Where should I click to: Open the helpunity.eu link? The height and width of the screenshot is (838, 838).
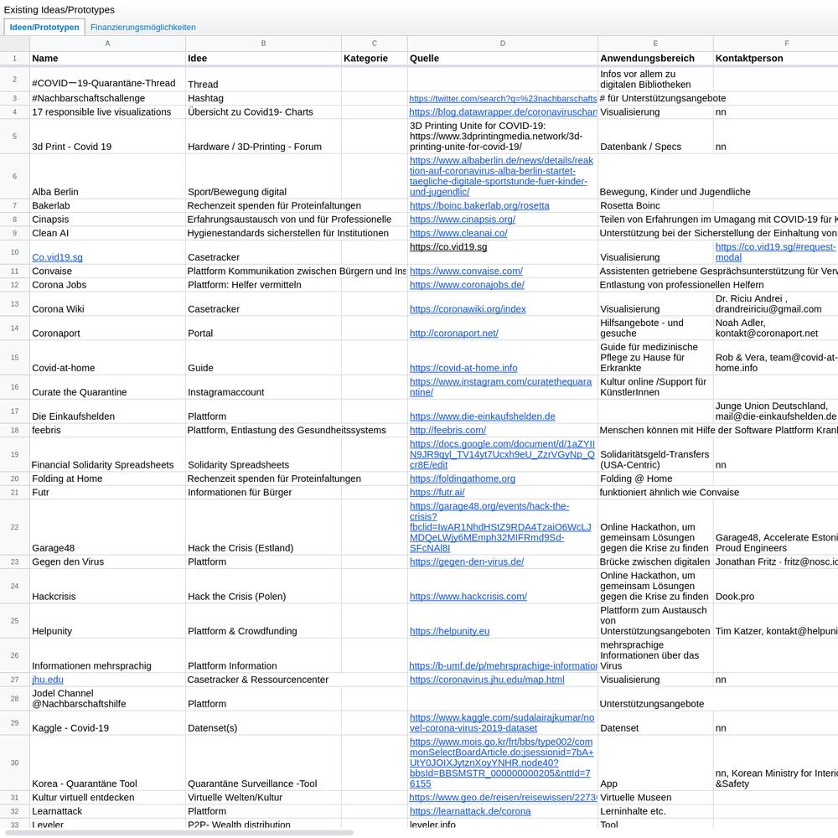449,632
